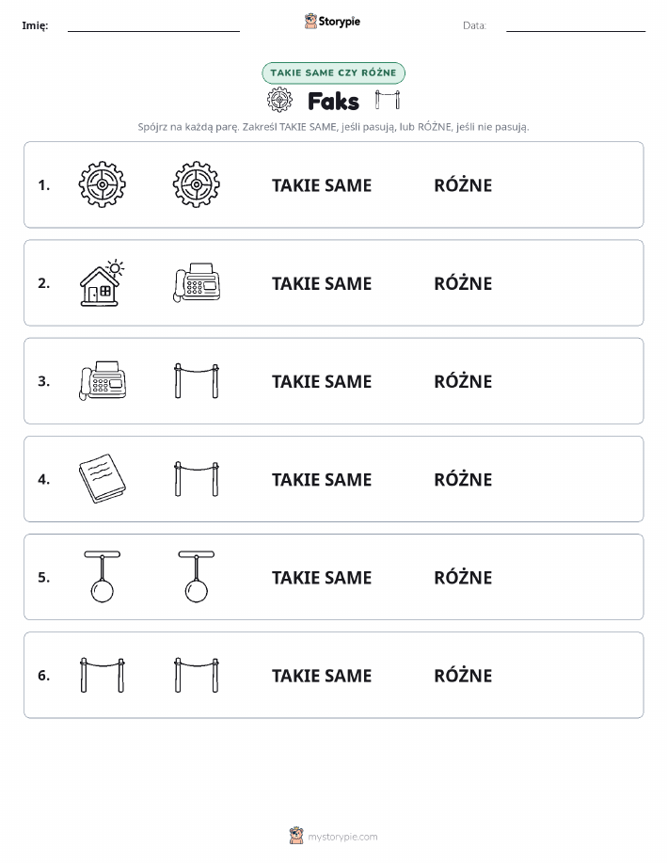Click the gear icon beside the Faks title
Screen dimensions: 667x863
pos(279,100)
